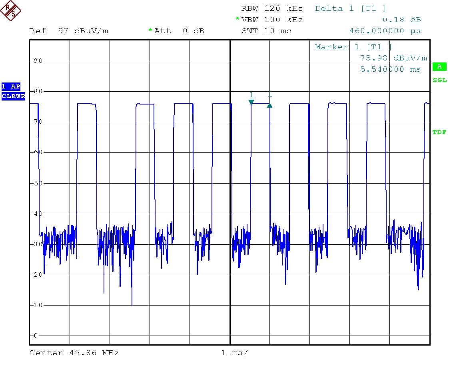453x372 pixels.
Task: Click the SWT 10 ms sweep time
Action: (x=266, y=31)
